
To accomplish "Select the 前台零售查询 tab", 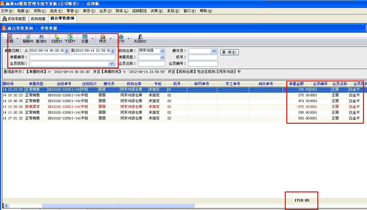I will (x=62, y=18).
